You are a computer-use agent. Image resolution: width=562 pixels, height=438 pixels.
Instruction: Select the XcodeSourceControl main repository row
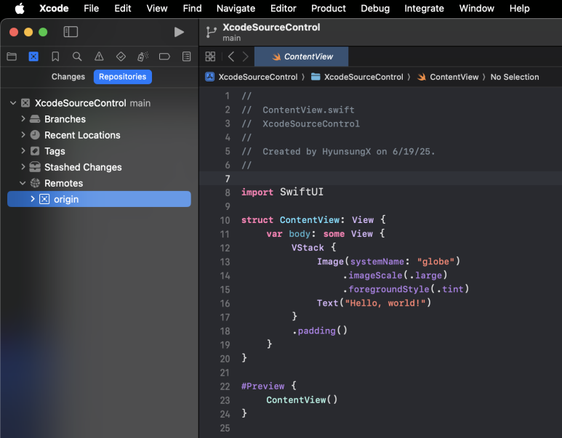99,103
